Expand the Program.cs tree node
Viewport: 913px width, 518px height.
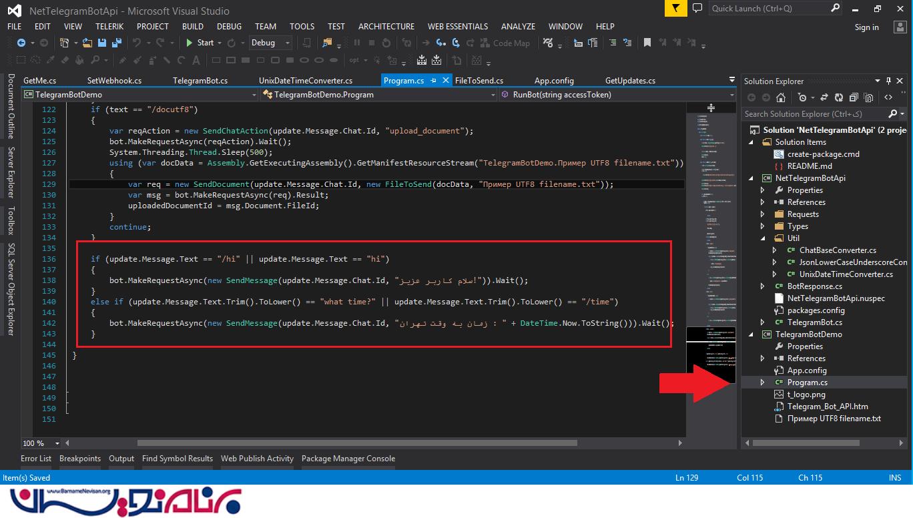tap(763, 382)
